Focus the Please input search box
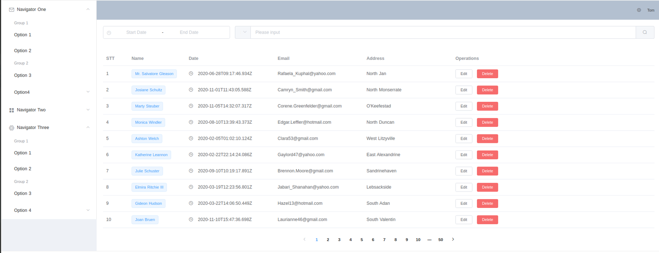This screenshot has height=253, width=659. click(443, 32)
